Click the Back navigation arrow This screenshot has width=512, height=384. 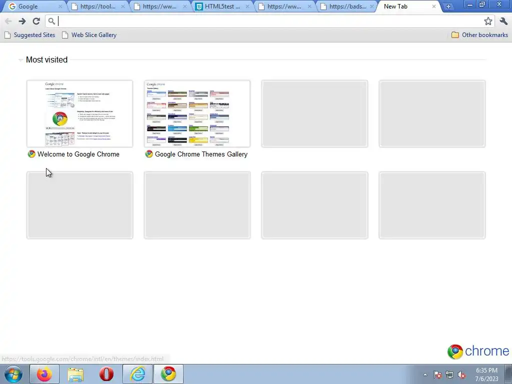8,21
